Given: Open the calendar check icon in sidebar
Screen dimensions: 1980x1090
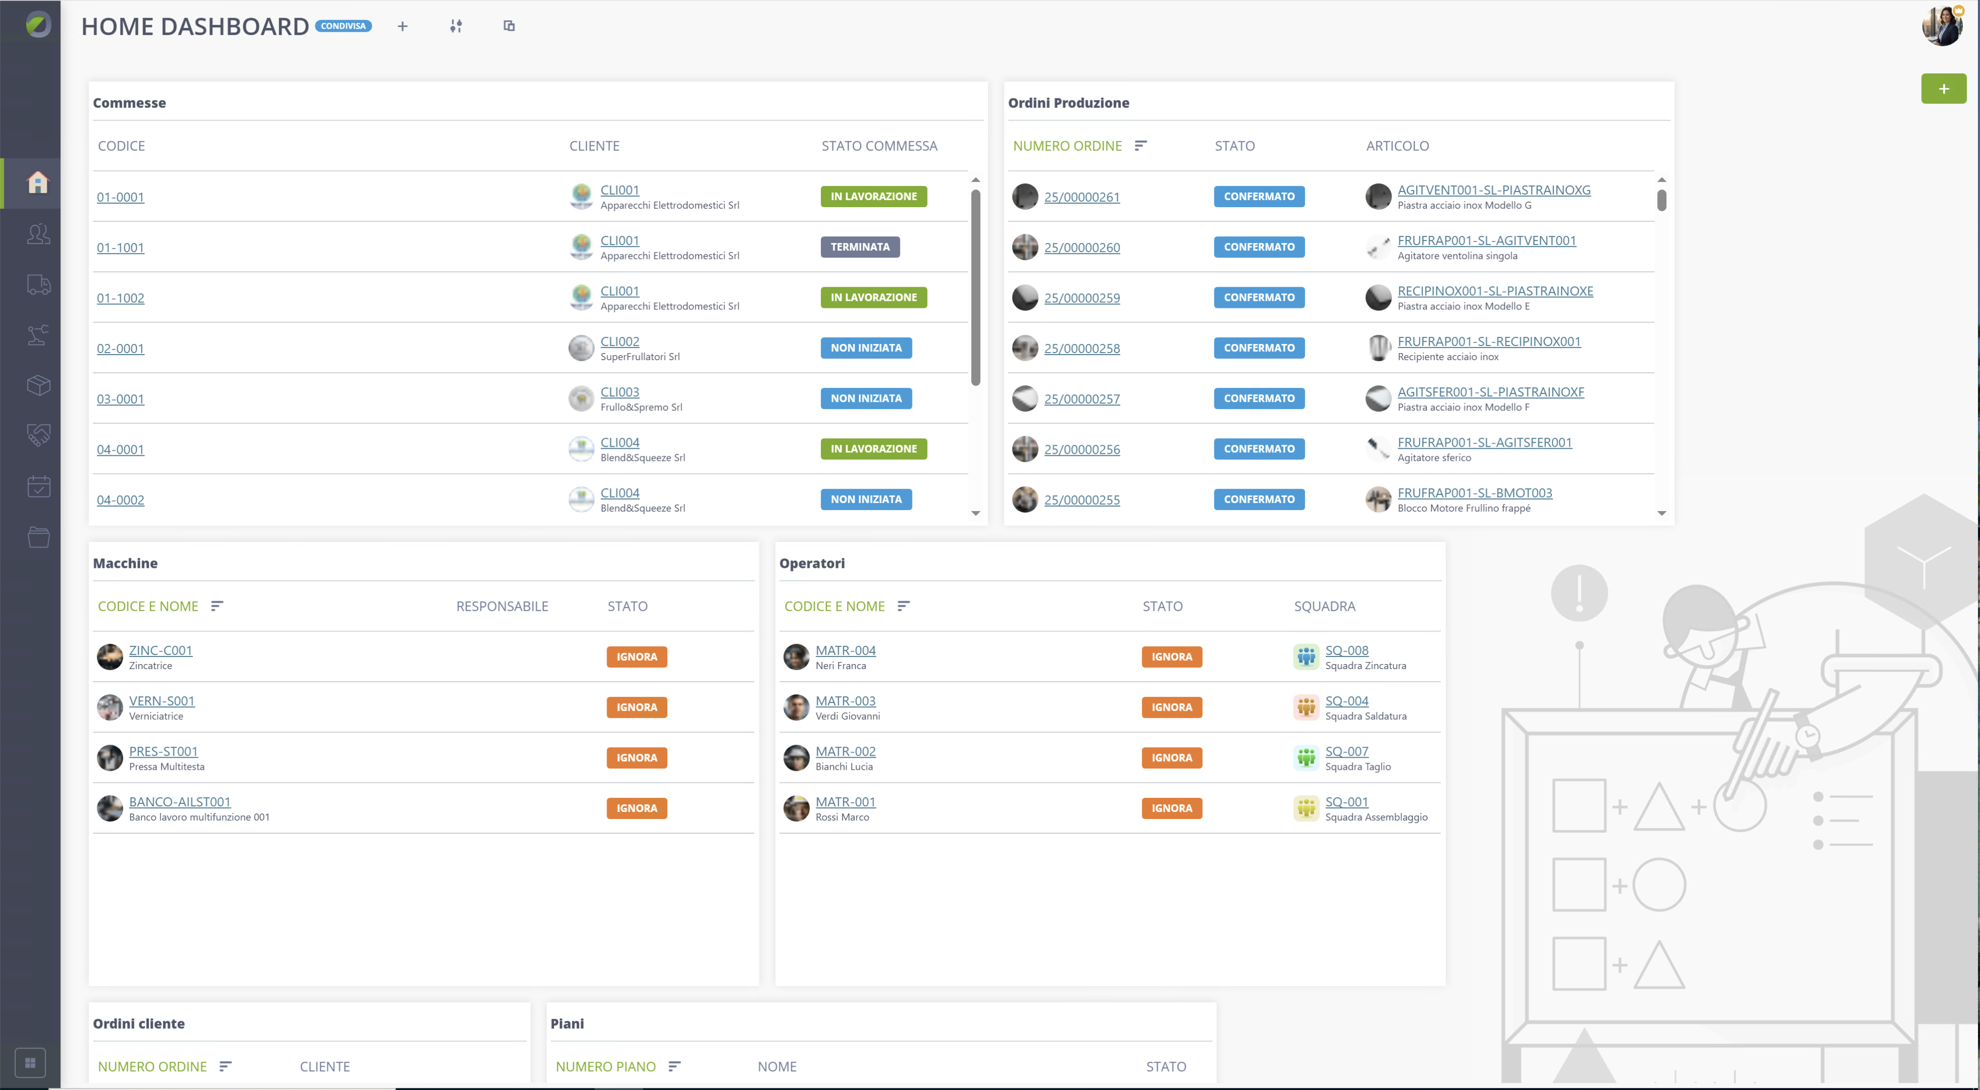Looking at the screenshot, I should pos(37,486).
